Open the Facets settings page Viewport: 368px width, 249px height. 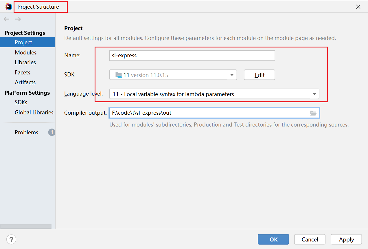pos(23,72)
